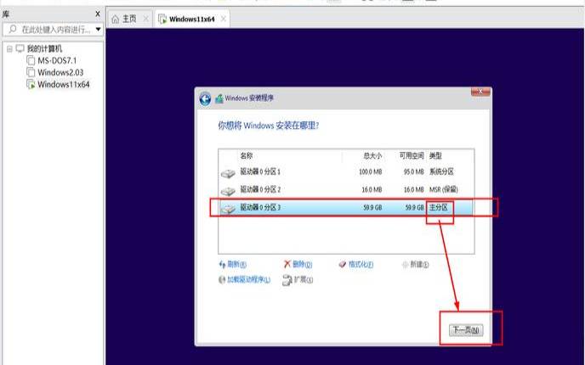
Task: Click the drive icon for partition 1
Action: point(228,173)
